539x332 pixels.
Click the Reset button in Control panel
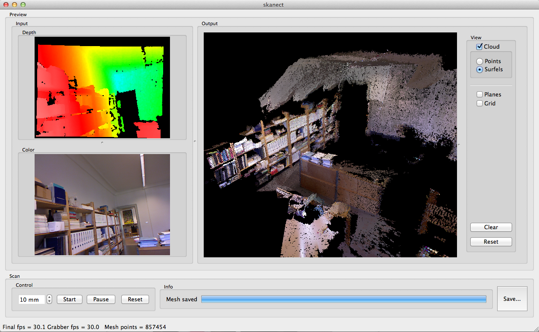tap(135, 299)
